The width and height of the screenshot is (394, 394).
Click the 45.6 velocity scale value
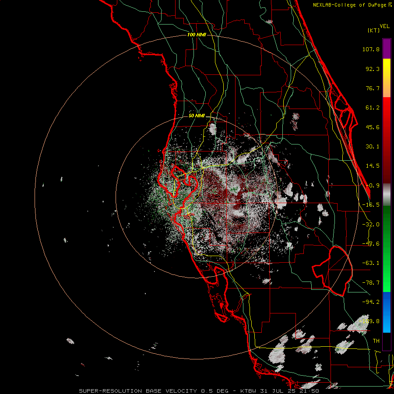373,127
